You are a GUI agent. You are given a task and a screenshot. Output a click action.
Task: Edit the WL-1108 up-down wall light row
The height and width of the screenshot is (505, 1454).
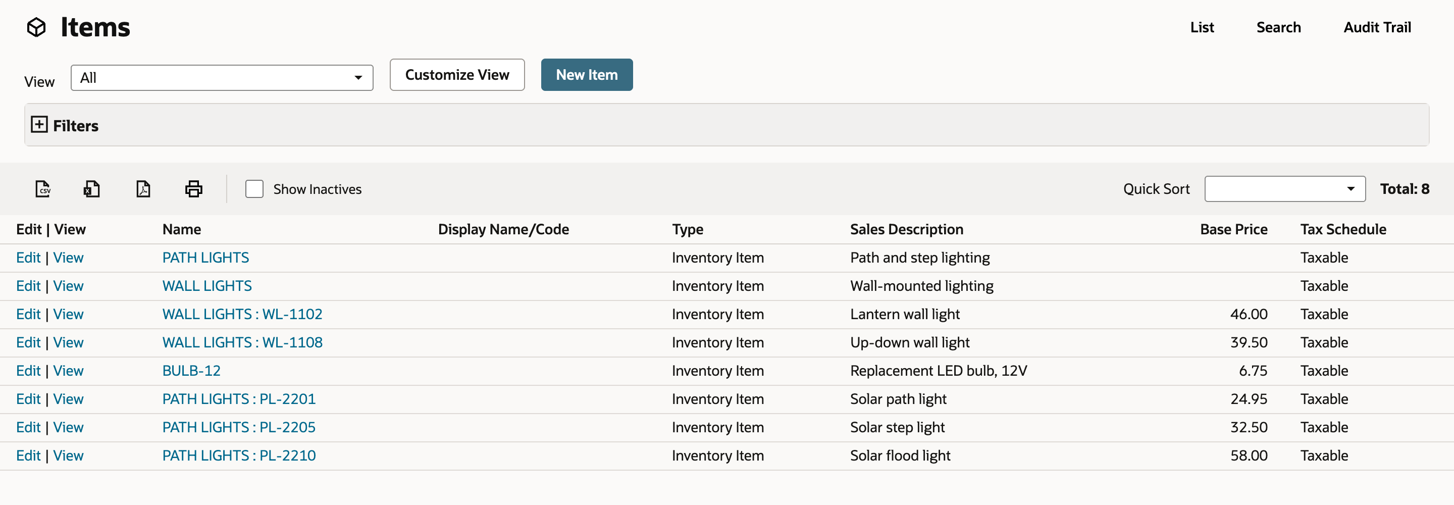[28, 342]
